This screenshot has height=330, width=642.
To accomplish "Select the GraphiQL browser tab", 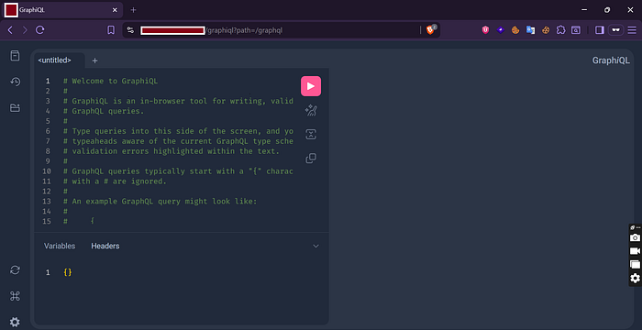I will [63, 10].
